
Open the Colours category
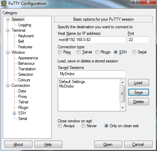24,80
